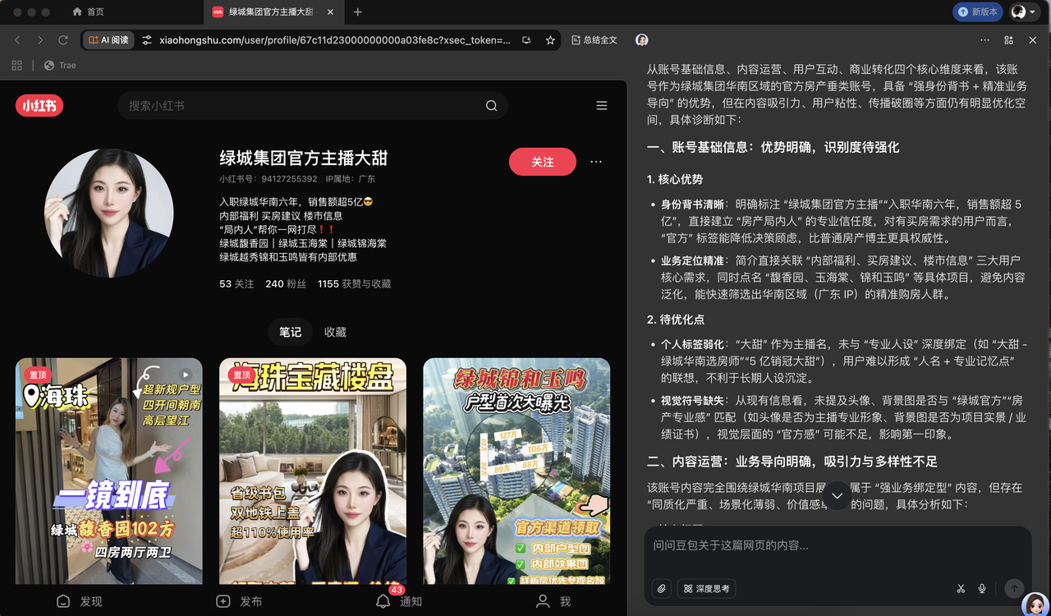The width and height of the screenshot is (1051, 616).
Task: Click the paperclip attachment icon in Doubao
Action: tap(662, 588)
